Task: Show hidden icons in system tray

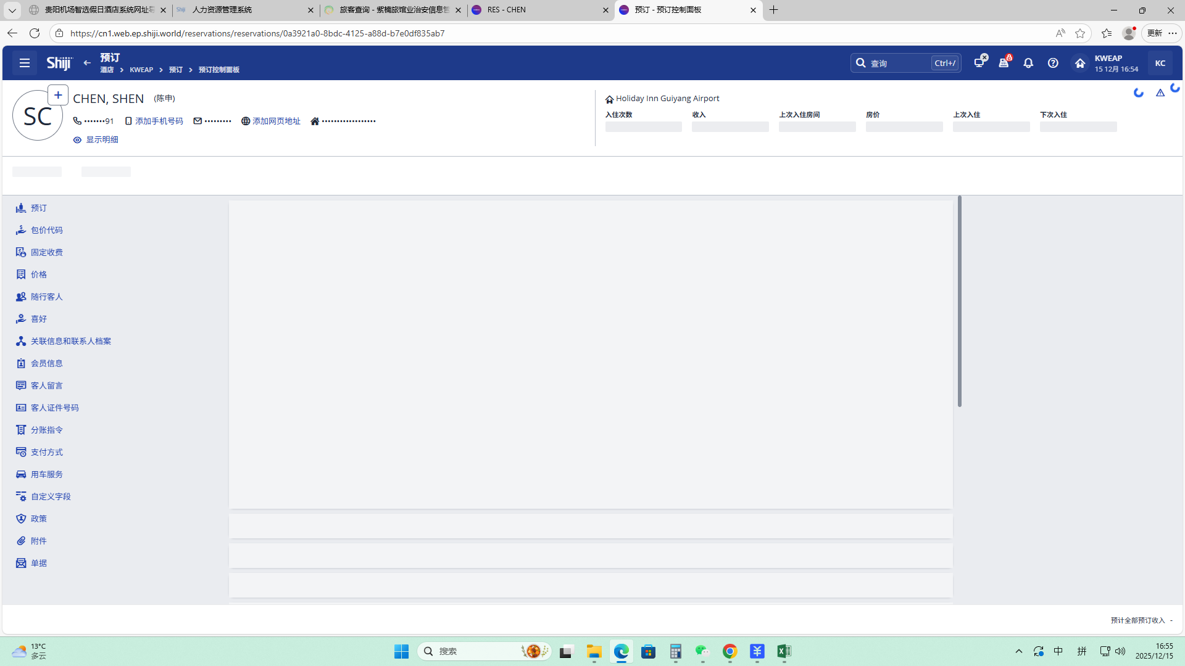Action: click(x=1019, y=651)
